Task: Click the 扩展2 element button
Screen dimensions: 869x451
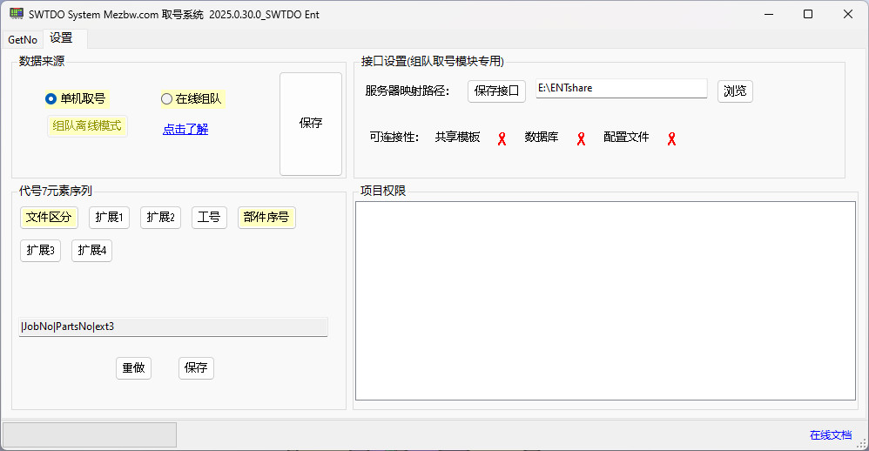Action: [161, 217]
